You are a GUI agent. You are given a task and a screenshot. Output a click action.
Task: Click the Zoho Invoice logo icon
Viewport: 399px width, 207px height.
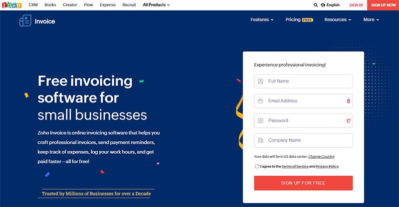[25, 20]
